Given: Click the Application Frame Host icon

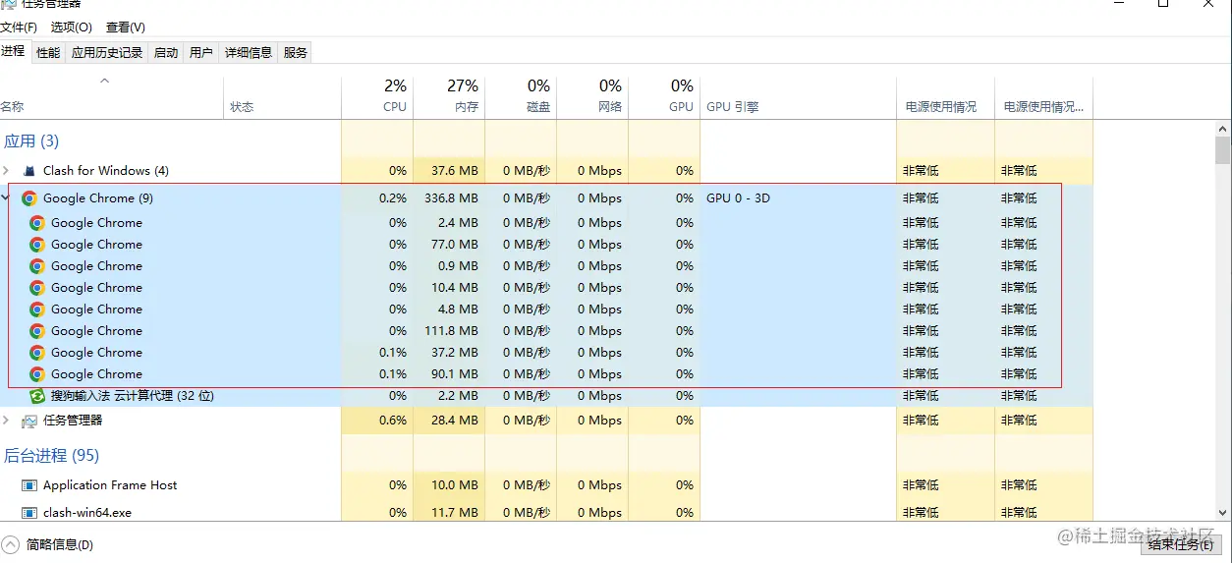Looking at the screenshot, I should click(29, 485).
